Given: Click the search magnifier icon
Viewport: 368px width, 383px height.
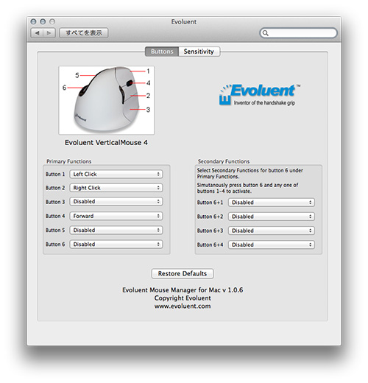Looking at the screenshot, I should (266, 33).
